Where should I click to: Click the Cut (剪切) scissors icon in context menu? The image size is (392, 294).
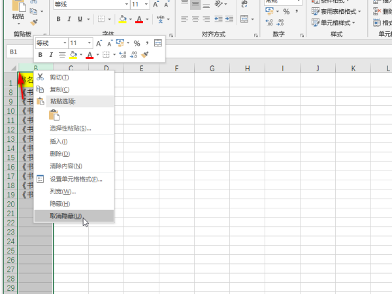41,77
